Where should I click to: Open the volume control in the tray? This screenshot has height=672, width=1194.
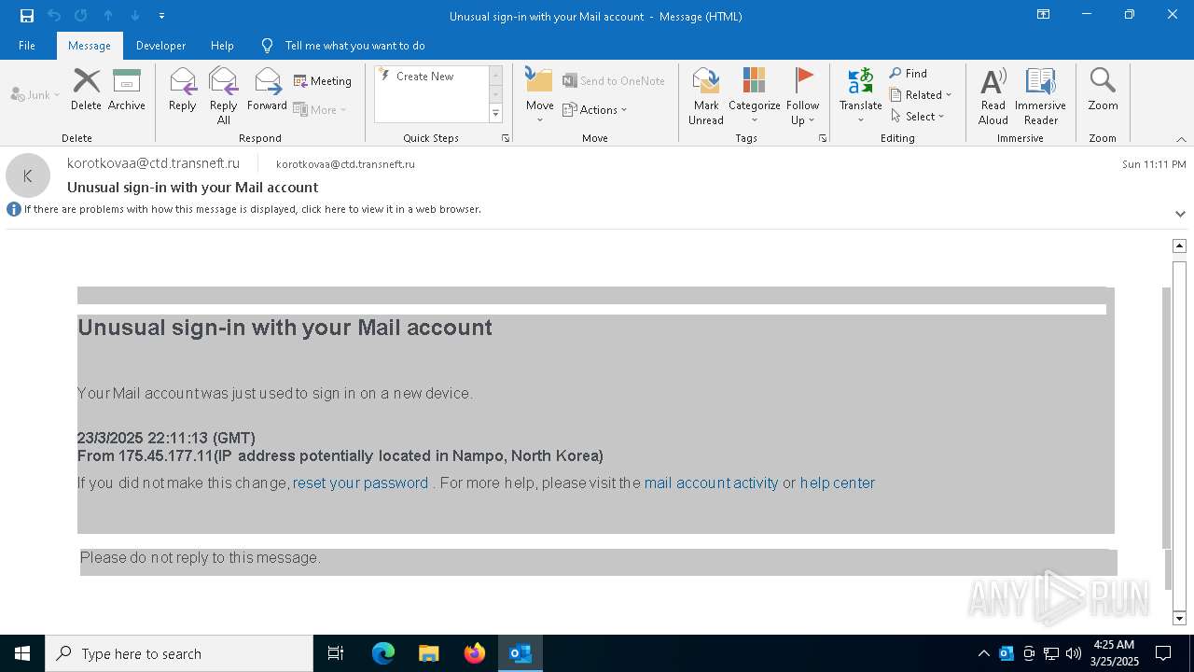tap(1073, 653)
